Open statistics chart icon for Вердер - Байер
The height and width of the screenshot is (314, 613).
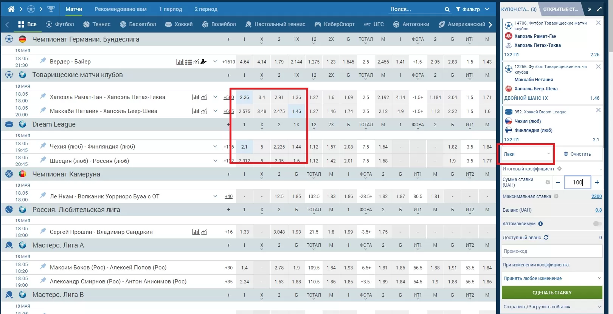(180, 62)
